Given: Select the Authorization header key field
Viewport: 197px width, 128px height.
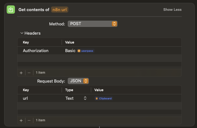Looking at the screenshot, I should pyautogui.click(x=36, y=51).
